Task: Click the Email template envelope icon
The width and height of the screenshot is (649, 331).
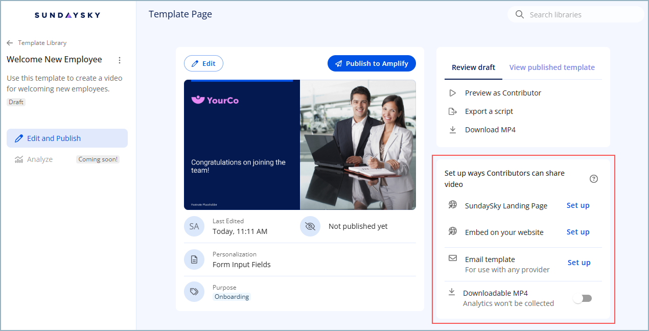Action: tap(452, 258)
